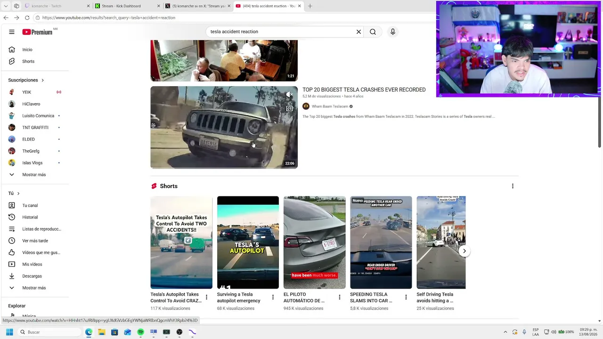This screenshot has width=603, height=339.
Task: Click the page vertical scrollbar
Action: pos(600,122)
